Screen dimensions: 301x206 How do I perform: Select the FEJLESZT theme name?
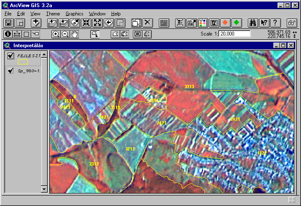(28, 55)
